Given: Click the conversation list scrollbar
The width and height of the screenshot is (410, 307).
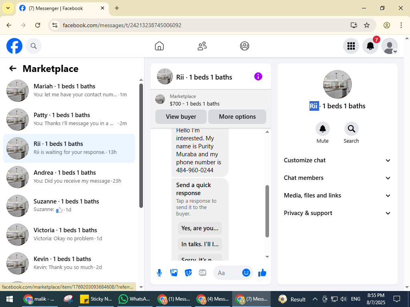Looking at the screenshot, I should point(141,146).
